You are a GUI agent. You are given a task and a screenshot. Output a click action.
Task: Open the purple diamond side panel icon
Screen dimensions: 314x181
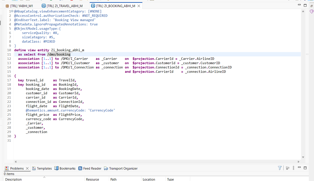(x=312, y=12)
